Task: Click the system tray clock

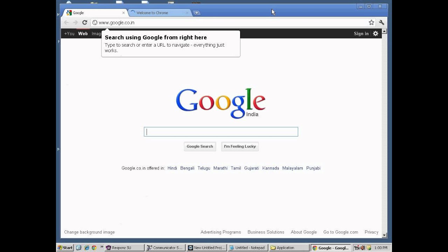Action: tap(381, 248)
